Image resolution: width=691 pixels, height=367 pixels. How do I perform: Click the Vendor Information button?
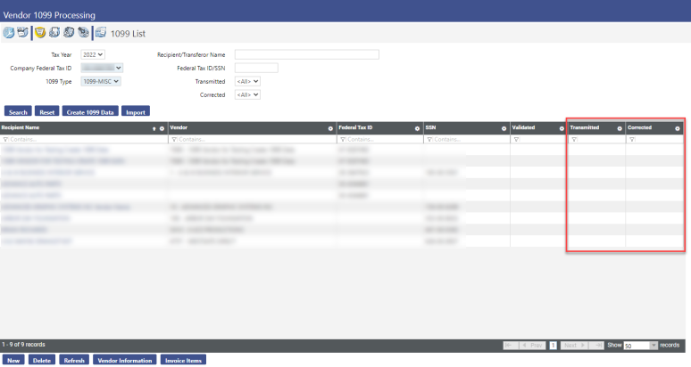point(123,361)
